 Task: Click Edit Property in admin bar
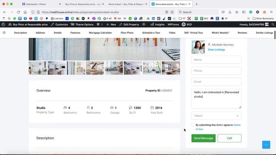(129, 25)
